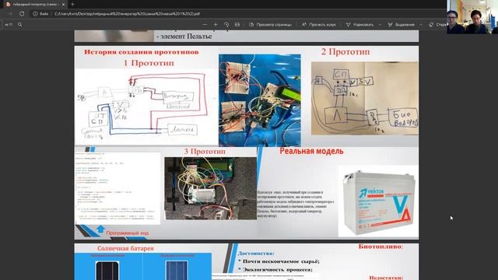Image resolution: width=498 pixels, height=280 pixels.
Task: Click the participants video thumbnail
Action: click(x=472, y=17)
